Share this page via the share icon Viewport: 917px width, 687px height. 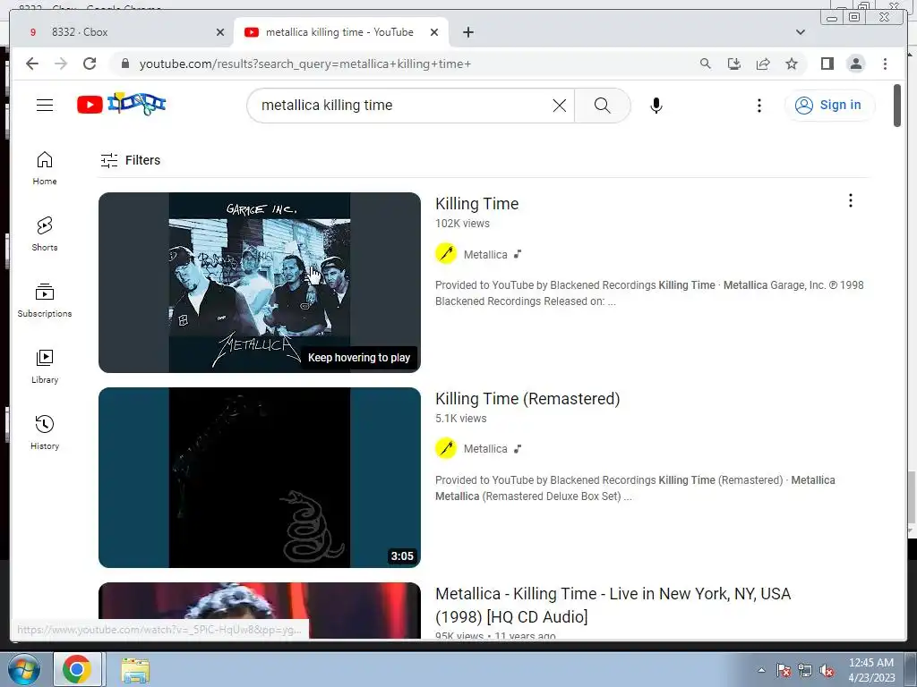click(x=763, y=64)
